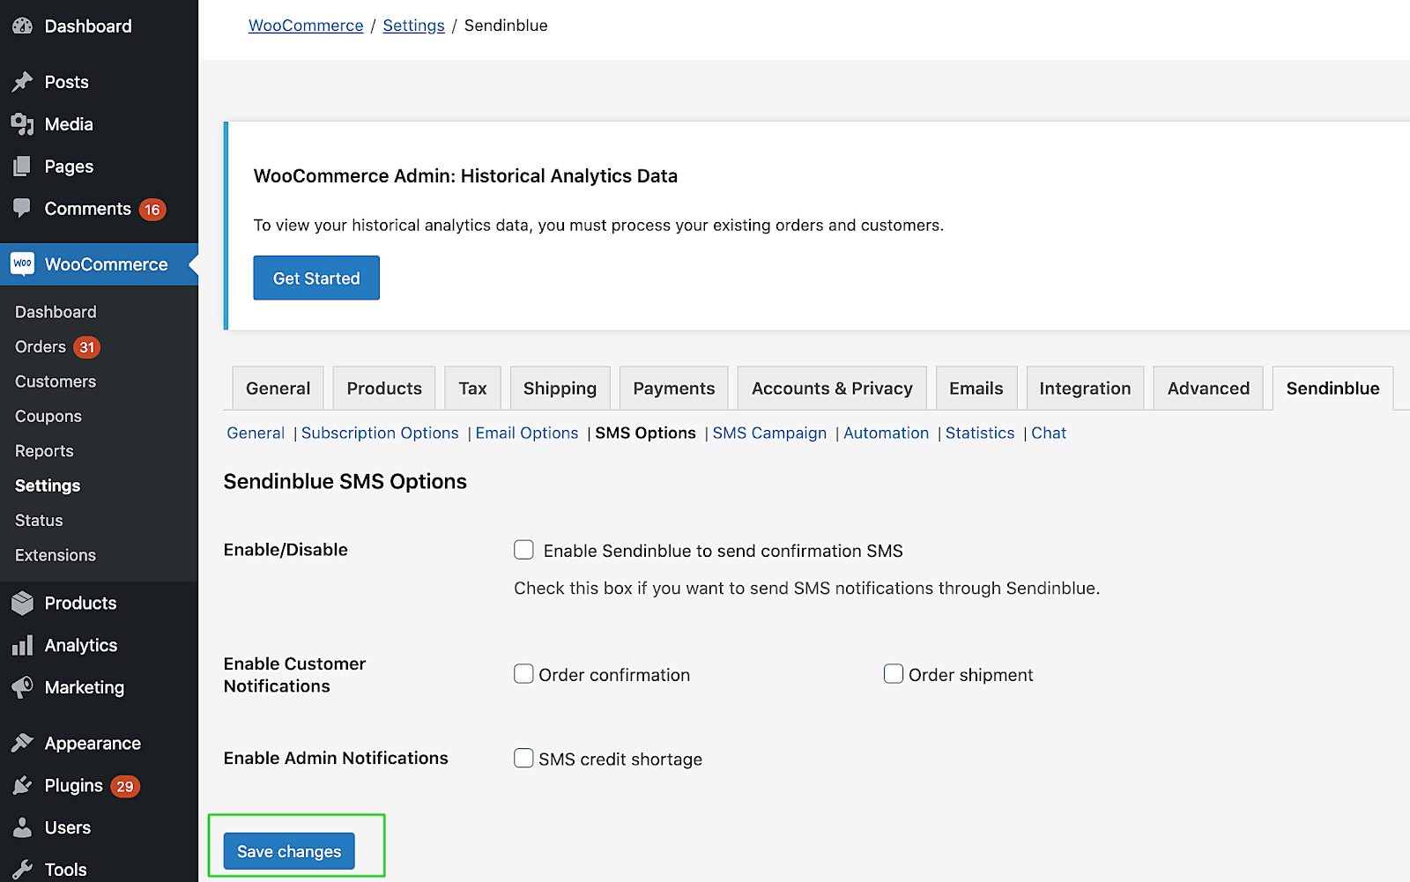The image size is (1410, 882).
Task: Open the Accounts & Privacy tab
Action: pos(832,389)
